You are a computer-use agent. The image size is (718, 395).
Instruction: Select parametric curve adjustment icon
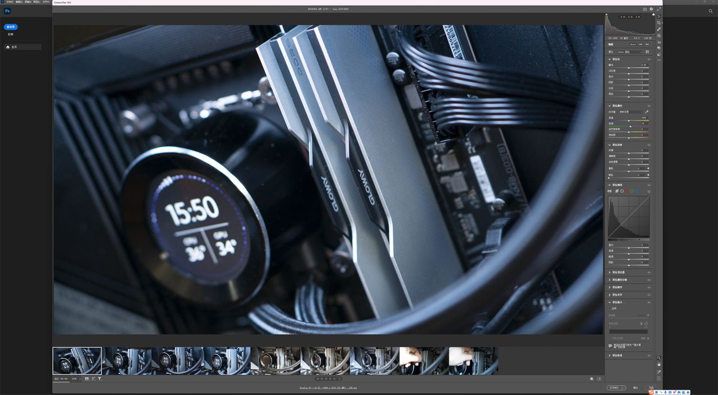coord(616,191)
